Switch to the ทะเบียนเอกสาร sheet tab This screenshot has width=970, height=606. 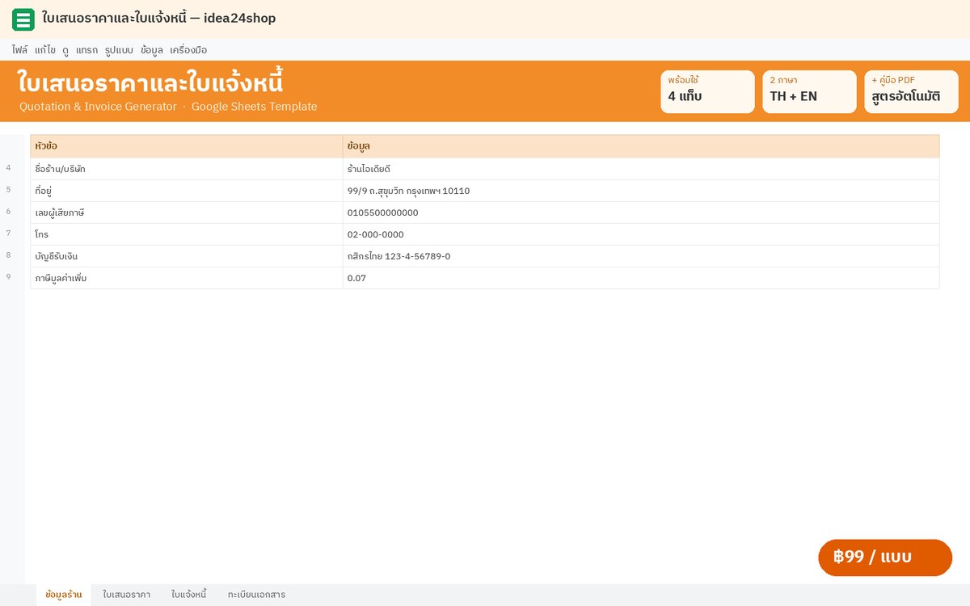coord(256,595)
